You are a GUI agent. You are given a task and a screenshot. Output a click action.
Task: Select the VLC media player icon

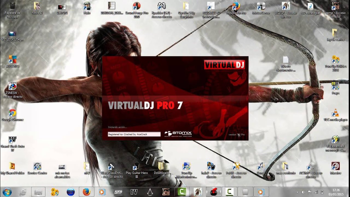[336, 115]
